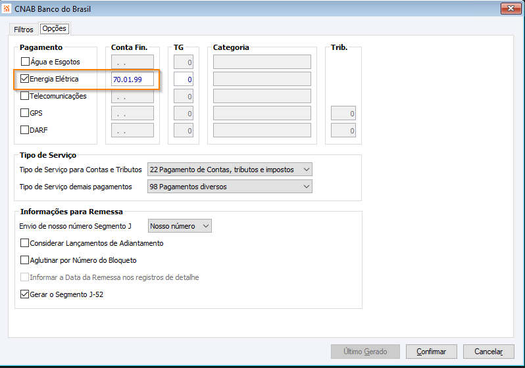Open Tipo de Serviço demais pagamentos dropdown
The image size is (525, 368).
[x=230, y=187]
